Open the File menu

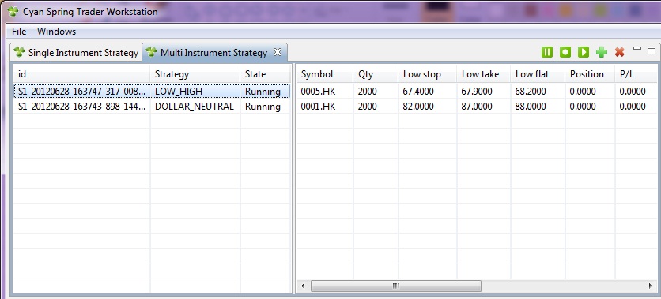pos(19,32)
